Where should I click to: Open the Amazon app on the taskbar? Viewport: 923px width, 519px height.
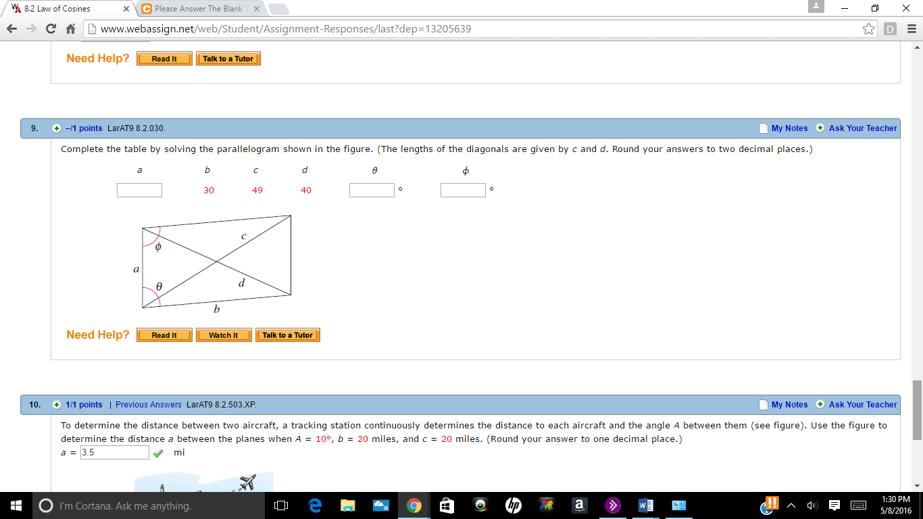579,505
